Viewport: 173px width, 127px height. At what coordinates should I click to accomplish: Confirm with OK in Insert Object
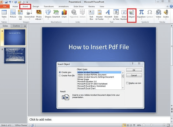click(134, 70)
